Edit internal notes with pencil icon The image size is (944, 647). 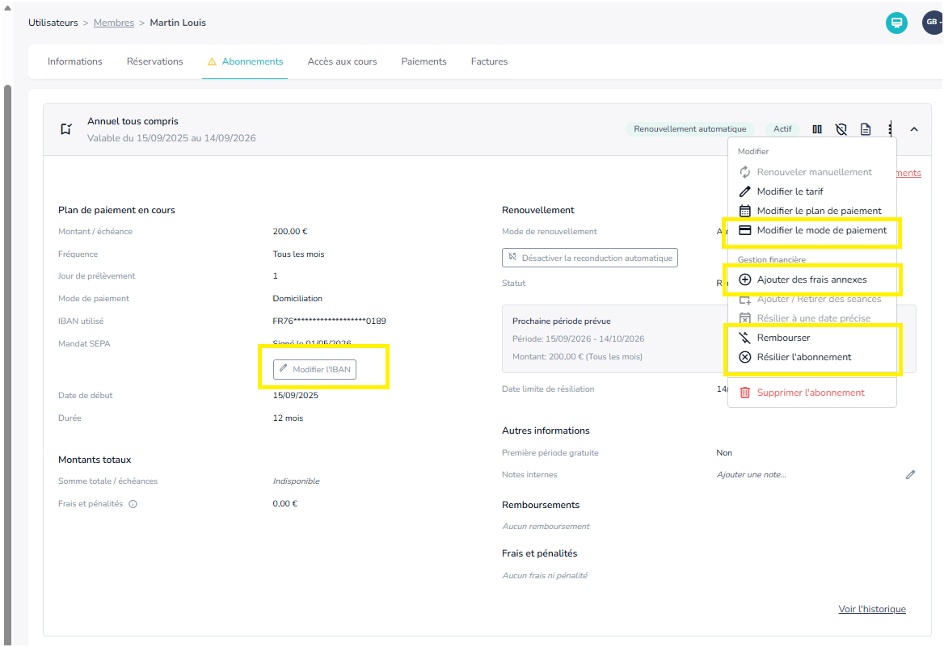910,475
